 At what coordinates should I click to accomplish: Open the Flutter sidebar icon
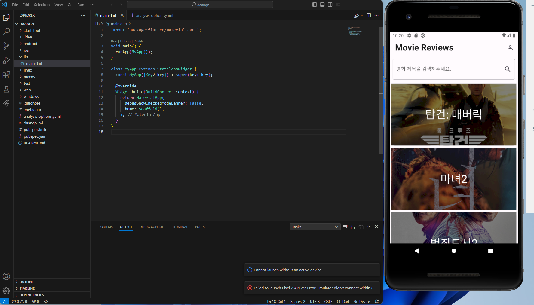click(x=6, y=104)
